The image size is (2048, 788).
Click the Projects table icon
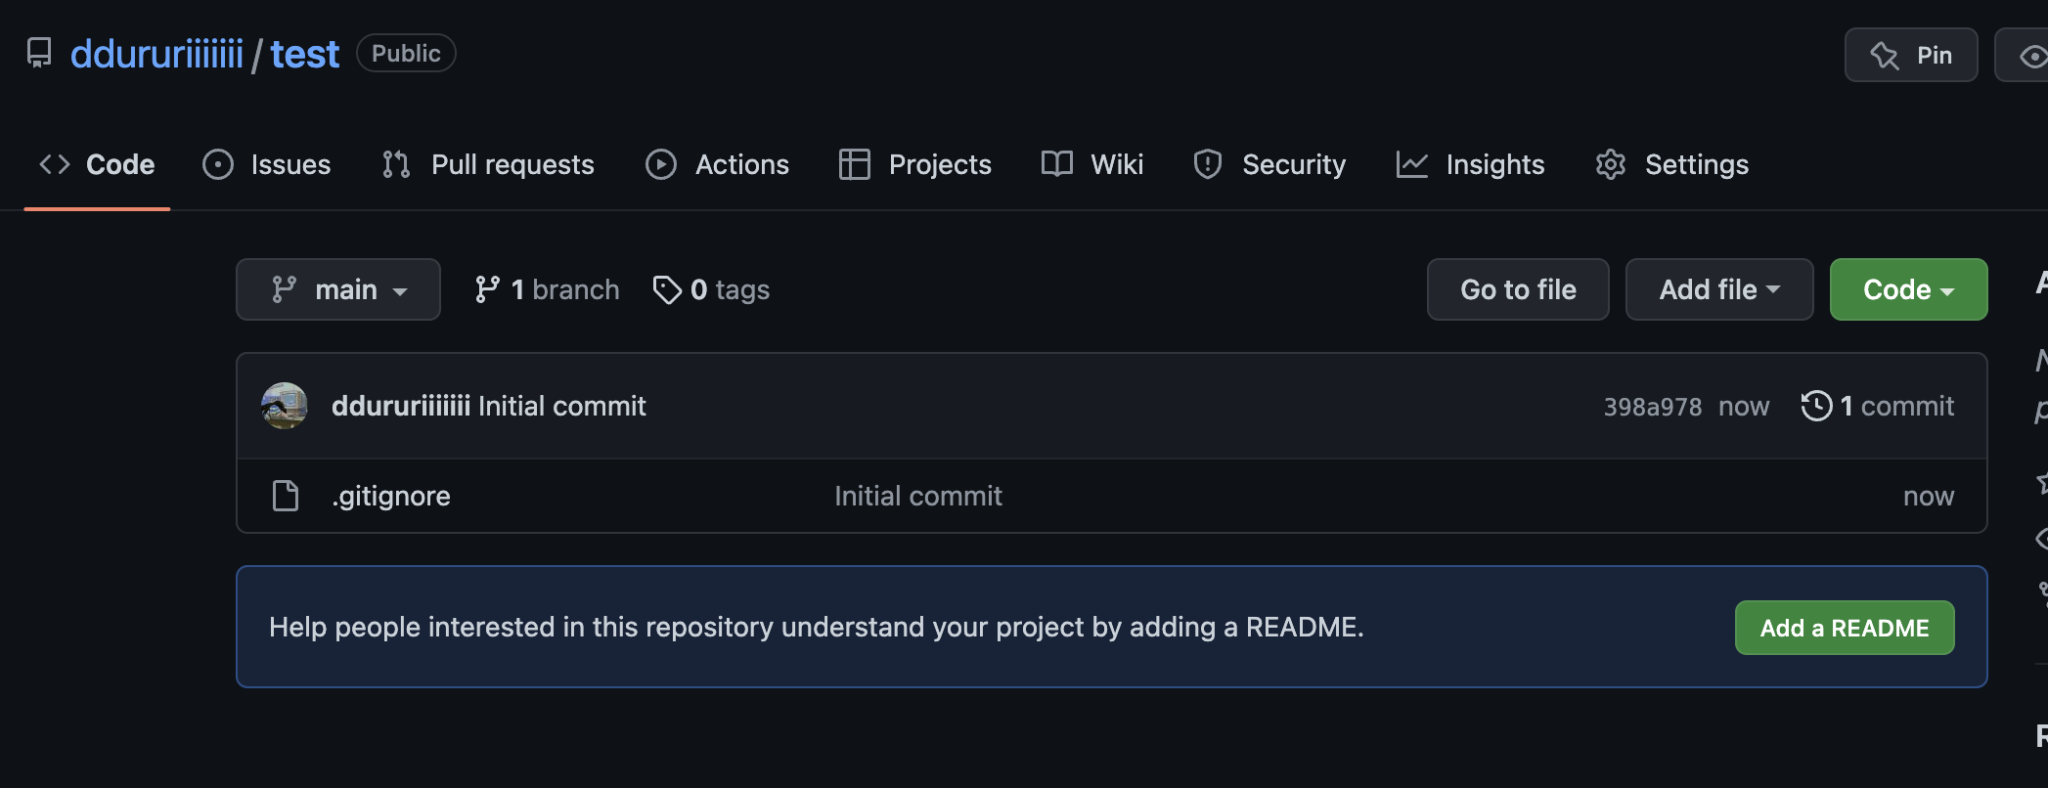pyautogui.click(x=855, y=164)
